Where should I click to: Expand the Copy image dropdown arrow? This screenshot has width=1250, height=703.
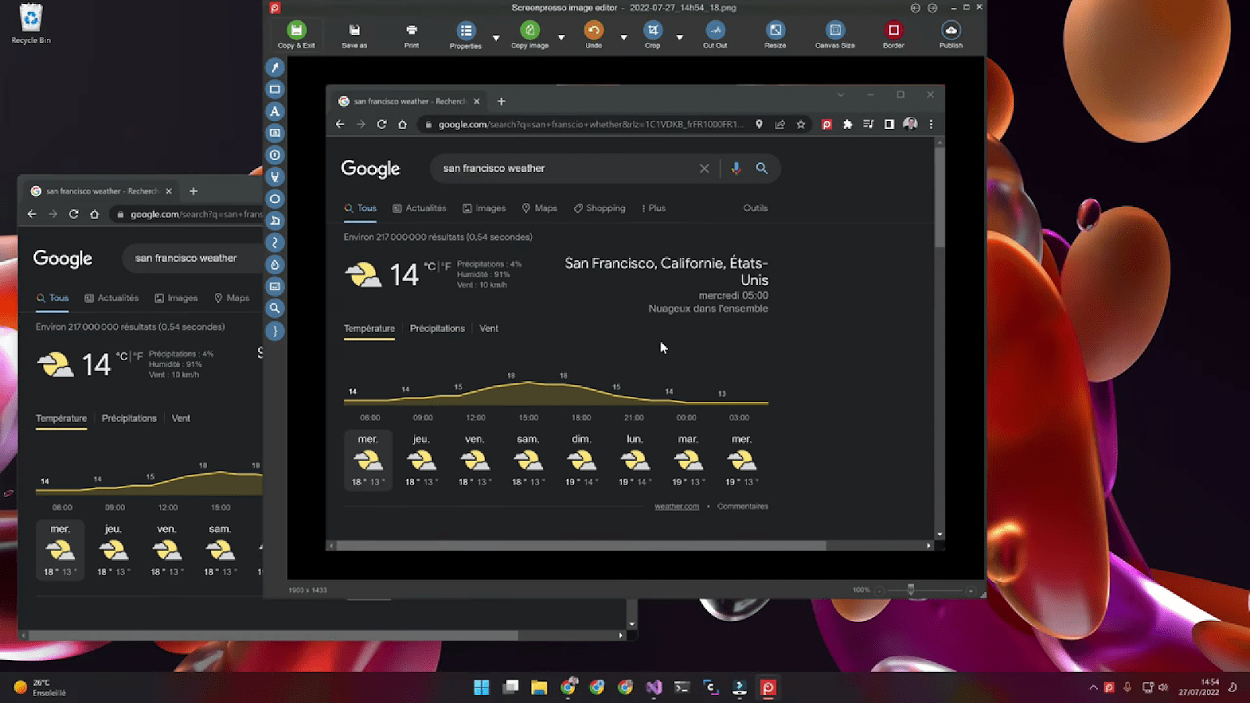(x=561, y=36)
